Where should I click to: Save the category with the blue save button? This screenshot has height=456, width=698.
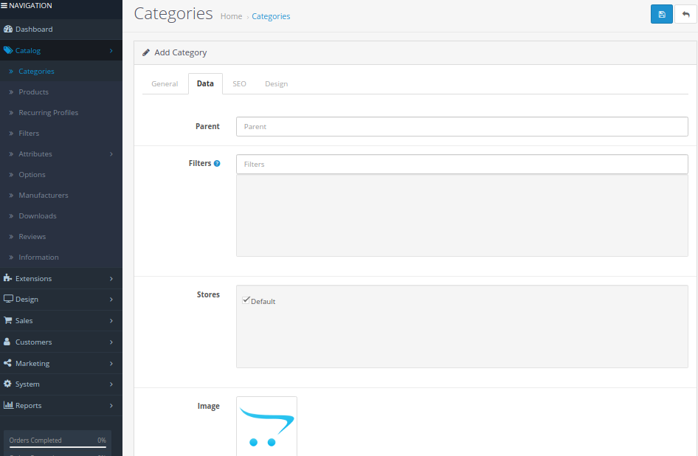pyautogui.click(x=662, y=14)
